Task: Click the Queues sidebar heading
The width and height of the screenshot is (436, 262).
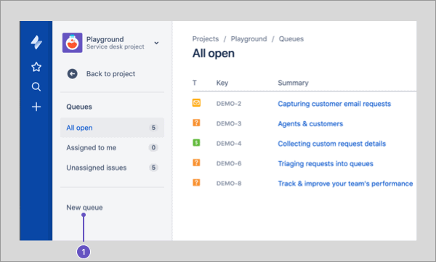Action: (79, 107)
